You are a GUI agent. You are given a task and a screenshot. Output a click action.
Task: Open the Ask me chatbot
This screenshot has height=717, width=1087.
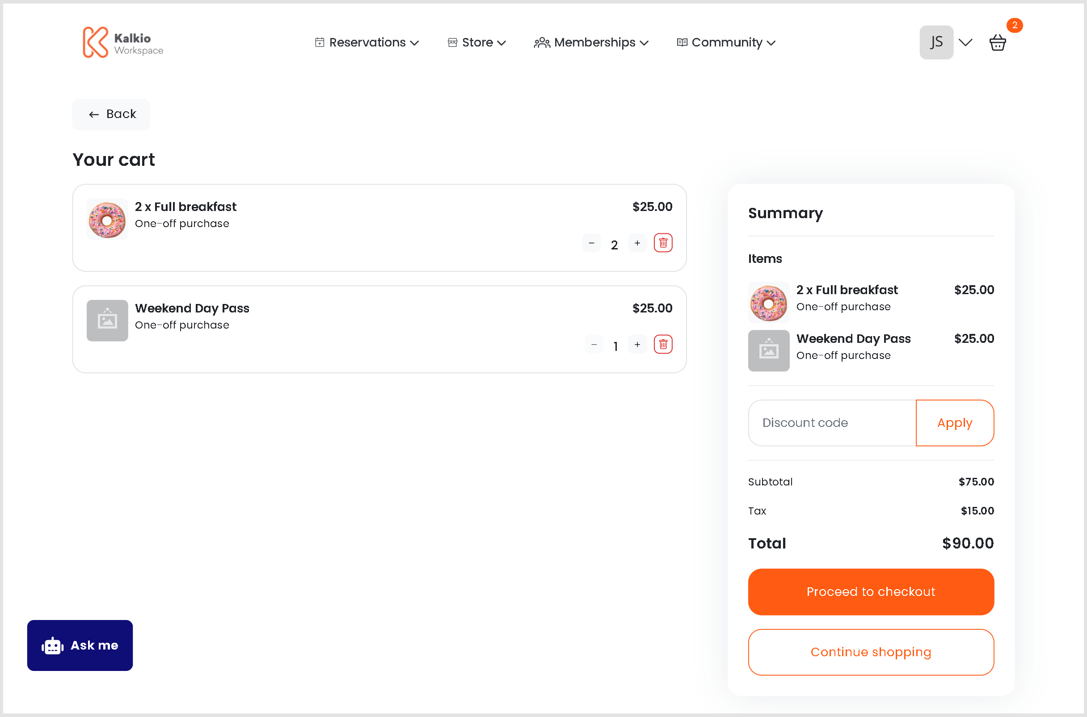[x=80, y=645]
